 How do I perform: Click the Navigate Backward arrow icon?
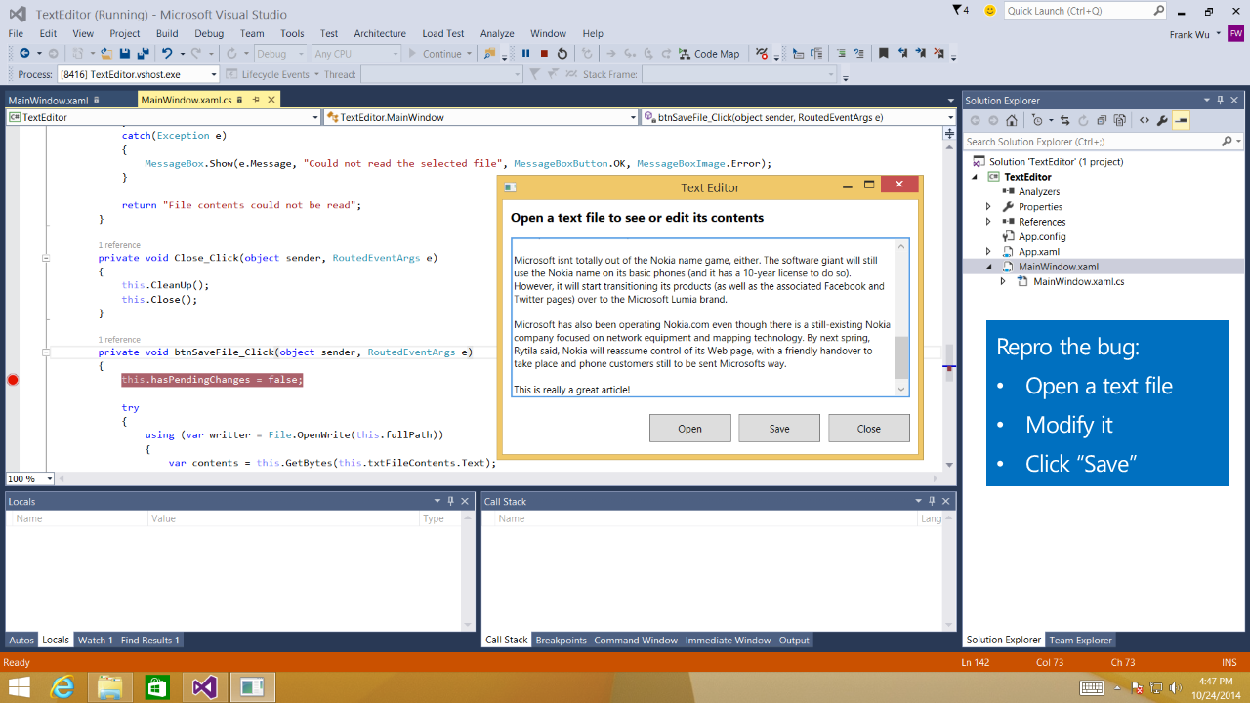point(24,53)
